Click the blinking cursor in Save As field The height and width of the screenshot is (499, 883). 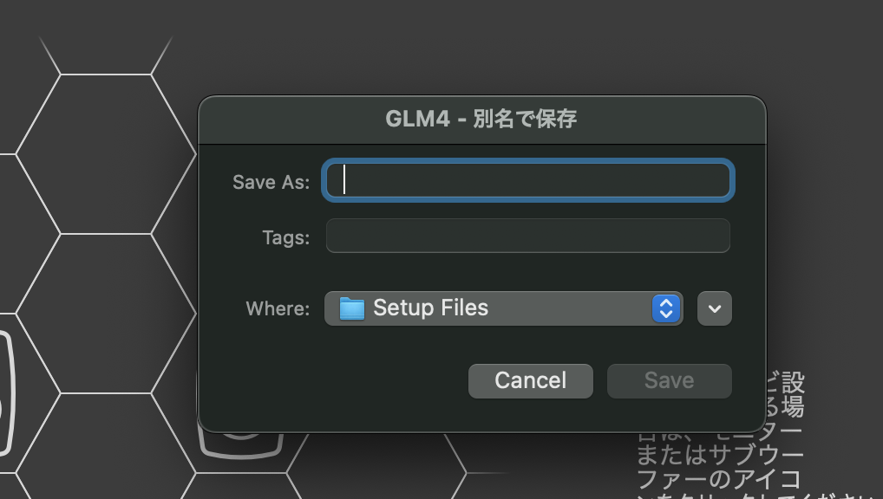(344, 180)
